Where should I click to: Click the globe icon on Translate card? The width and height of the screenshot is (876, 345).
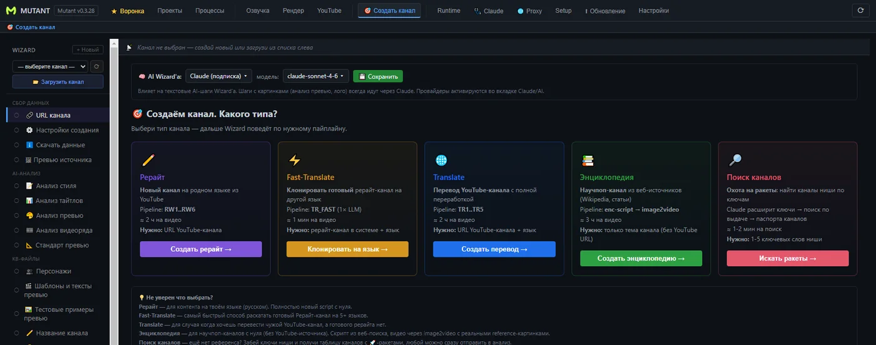441,160
